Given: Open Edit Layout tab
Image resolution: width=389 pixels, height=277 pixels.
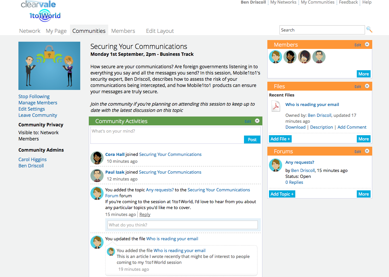Looking at the screenshot, I should (x=160, y=31).
